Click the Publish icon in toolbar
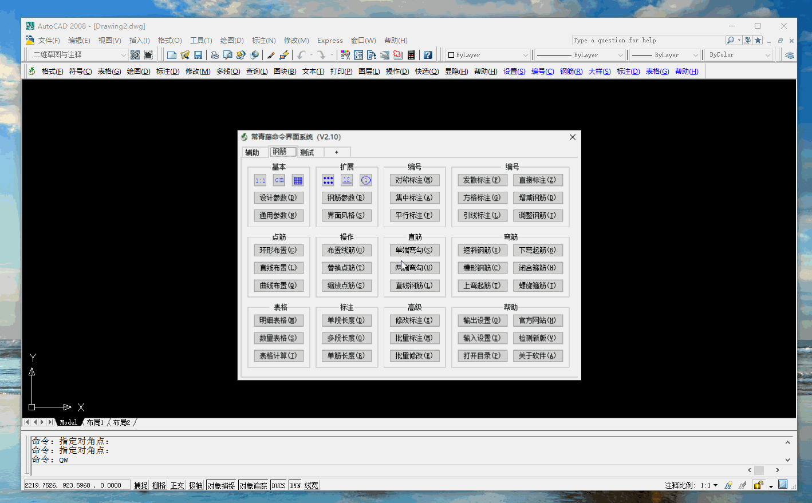The width and height of the screenshot is (812, 503). coord(241,55)
